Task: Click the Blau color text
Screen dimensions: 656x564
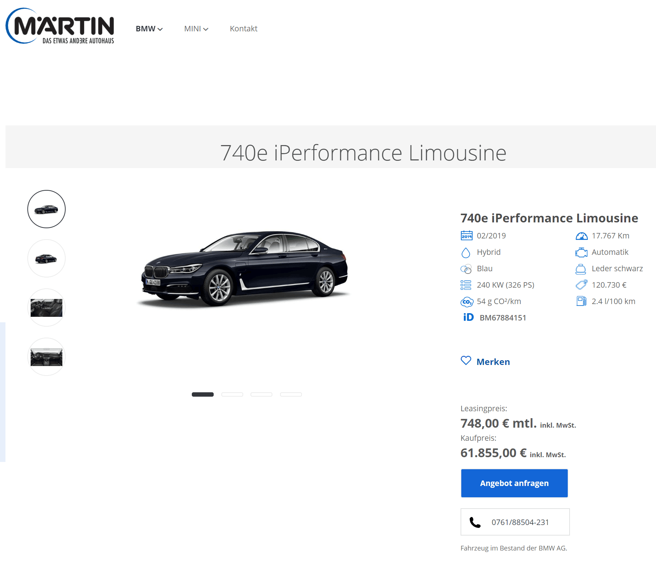Action: click(485, 269)
